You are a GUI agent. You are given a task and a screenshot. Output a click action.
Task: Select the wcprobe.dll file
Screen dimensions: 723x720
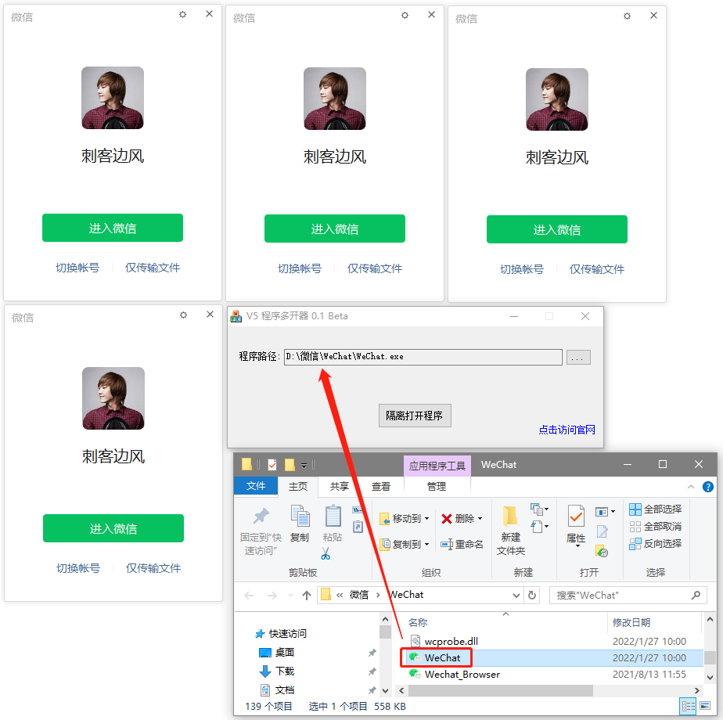(444, 641)
